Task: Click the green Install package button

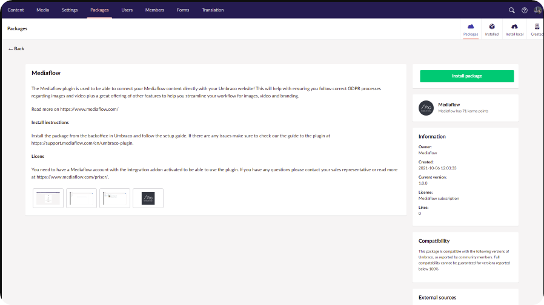Action: 466,76
